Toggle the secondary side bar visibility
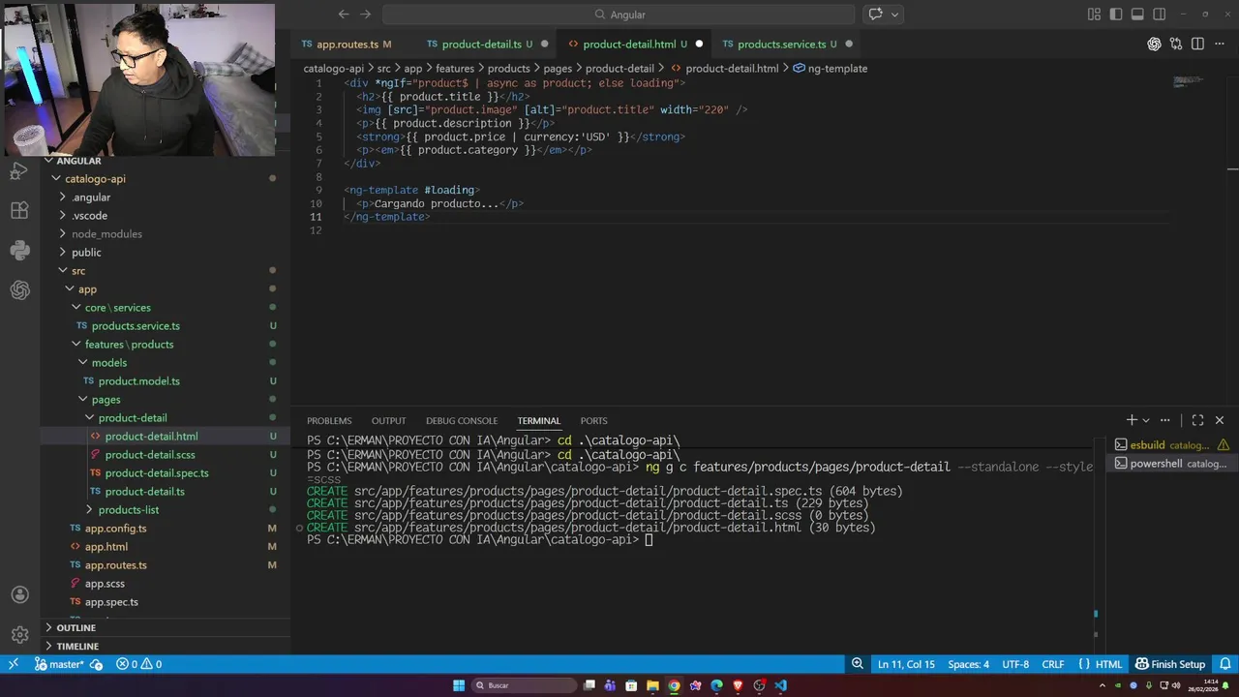Screen dimensions: 1239x697 [x=1160, y=15]
